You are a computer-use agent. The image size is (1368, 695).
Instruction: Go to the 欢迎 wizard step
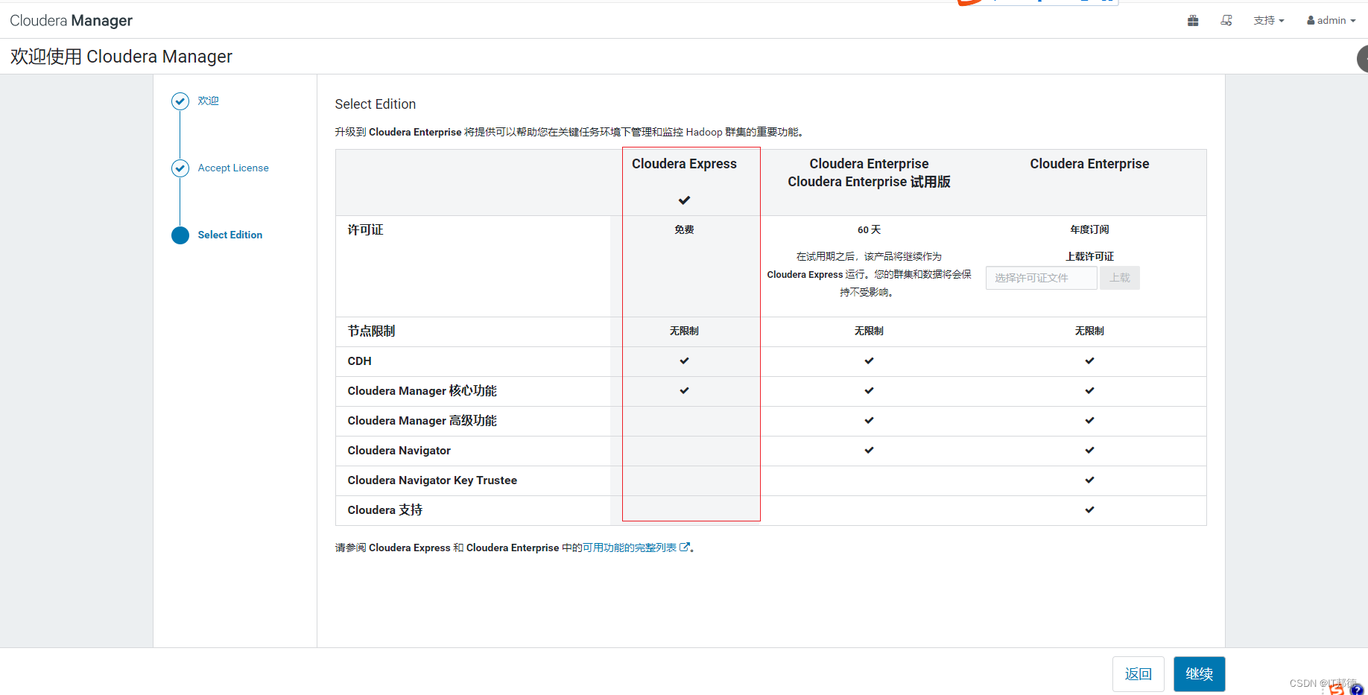click(x=209, y=101)
